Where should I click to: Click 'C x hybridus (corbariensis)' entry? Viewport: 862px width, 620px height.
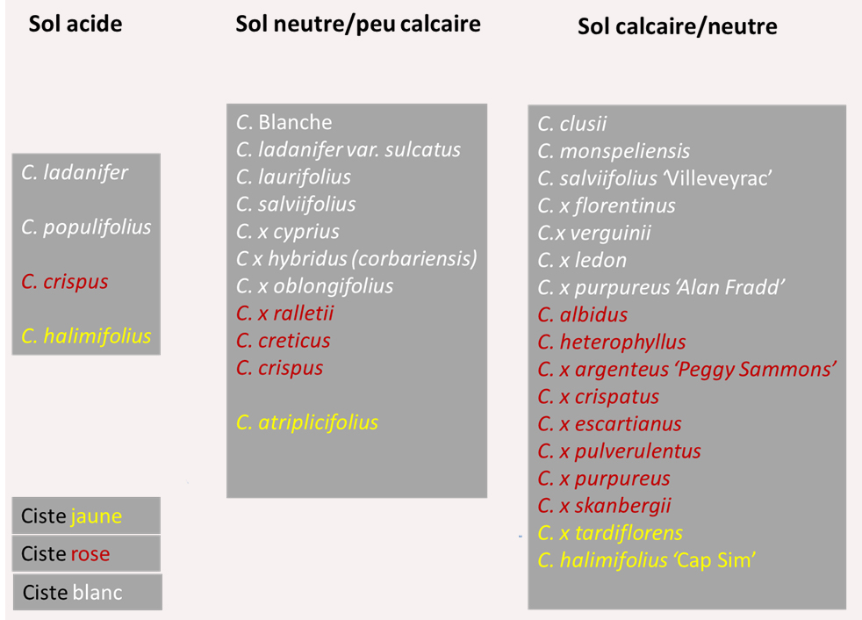[356, 259]
